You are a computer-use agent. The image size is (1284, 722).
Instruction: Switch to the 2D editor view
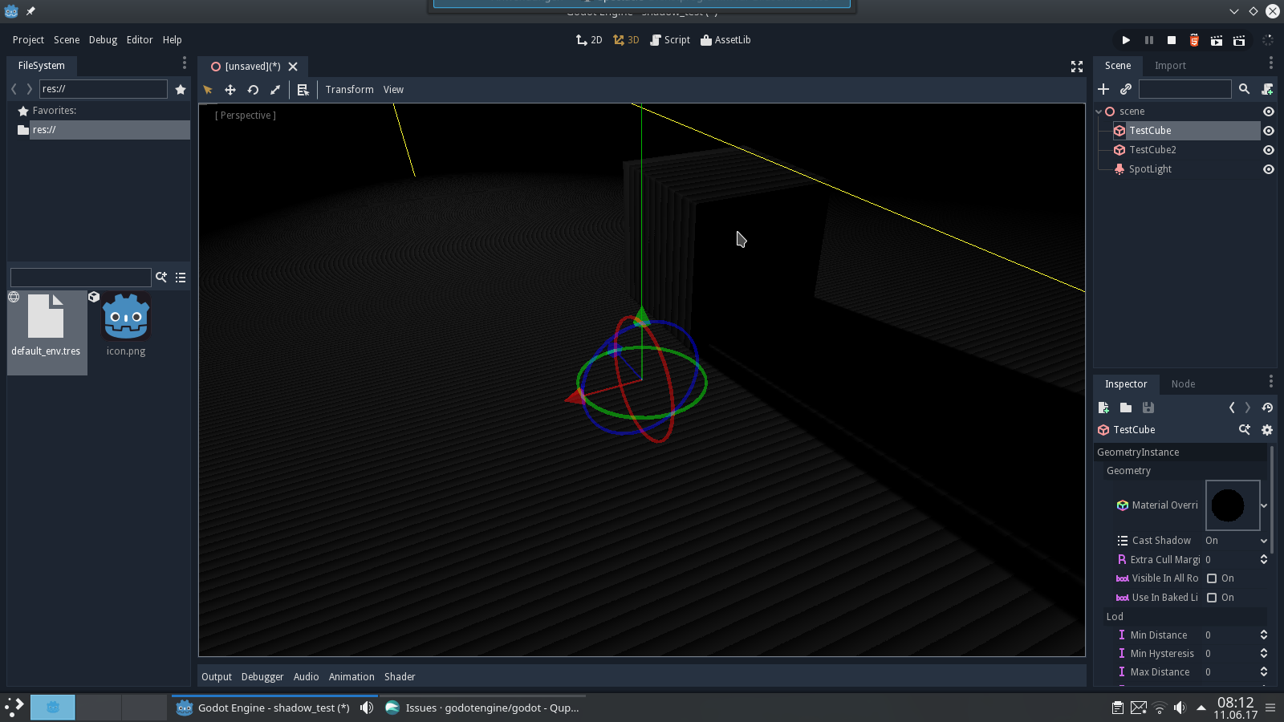(588, 39)
